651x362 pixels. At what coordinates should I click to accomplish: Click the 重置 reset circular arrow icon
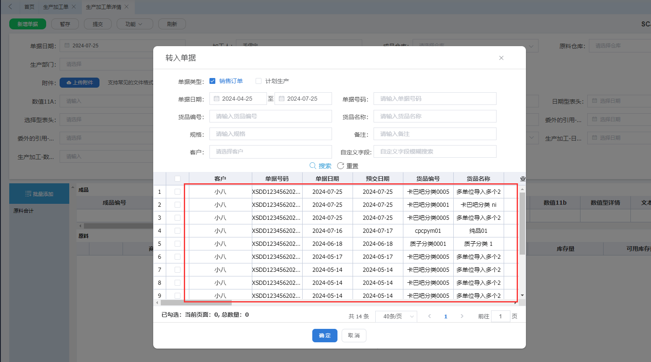pos(340,166)
